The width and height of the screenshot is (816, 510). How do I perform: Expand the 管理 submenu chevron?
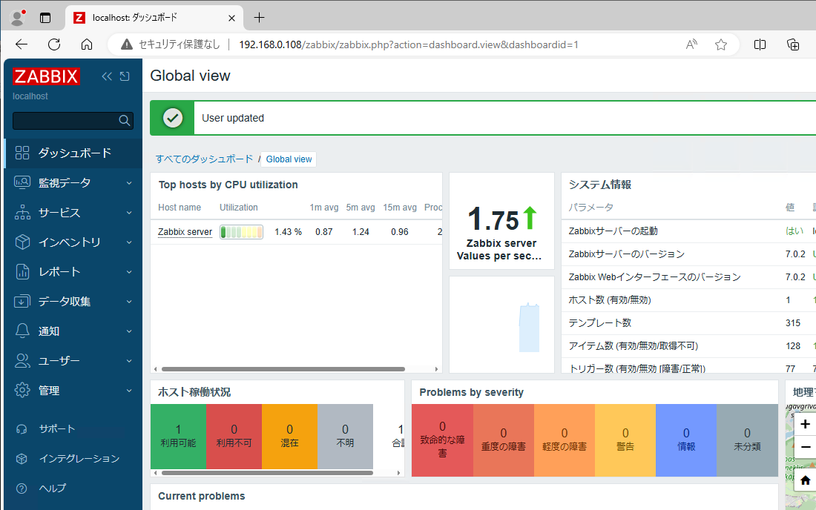tap(130, 390)
